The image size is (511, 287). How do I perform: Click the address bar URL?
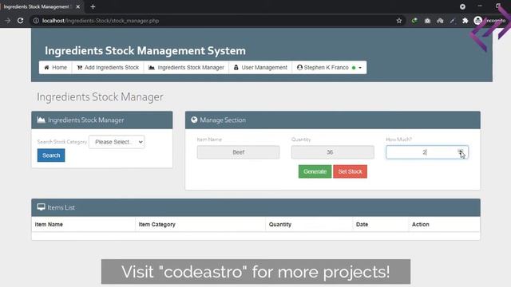pos(101,21)
